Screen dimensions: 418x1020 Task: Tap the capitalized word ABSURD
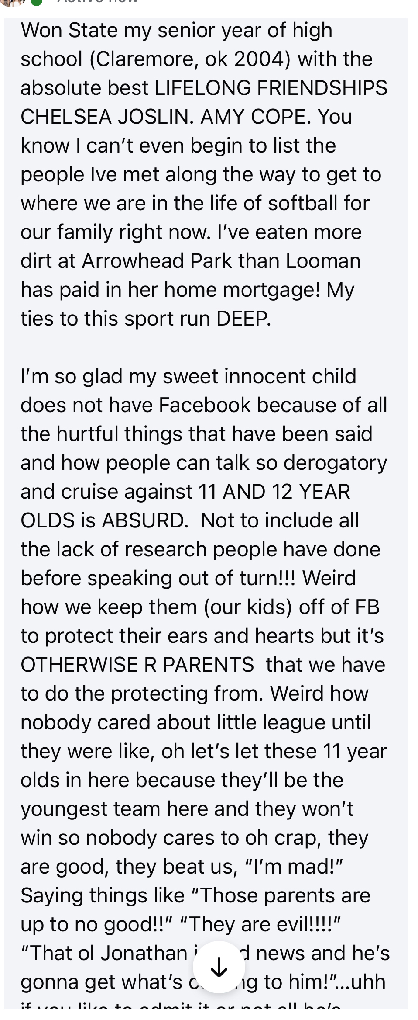pos(145,520)
